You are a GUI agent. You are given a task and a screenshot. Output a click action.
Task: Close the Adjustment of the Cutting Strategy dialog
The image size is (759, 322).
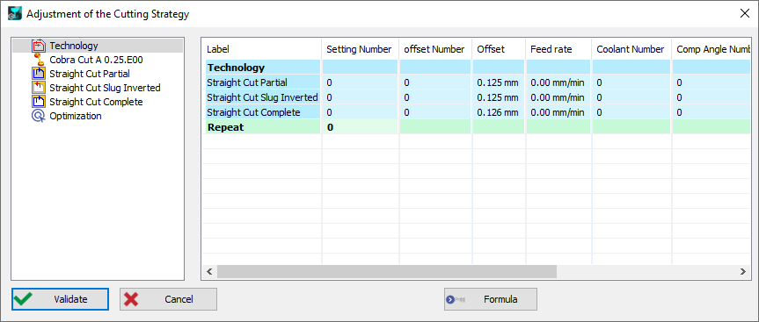pyautogui.click(x=745, y=13)
